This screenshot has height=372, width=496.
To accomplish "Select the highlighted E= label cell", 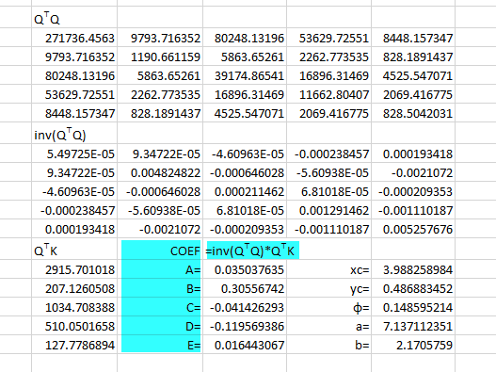I will click(161, 345).
